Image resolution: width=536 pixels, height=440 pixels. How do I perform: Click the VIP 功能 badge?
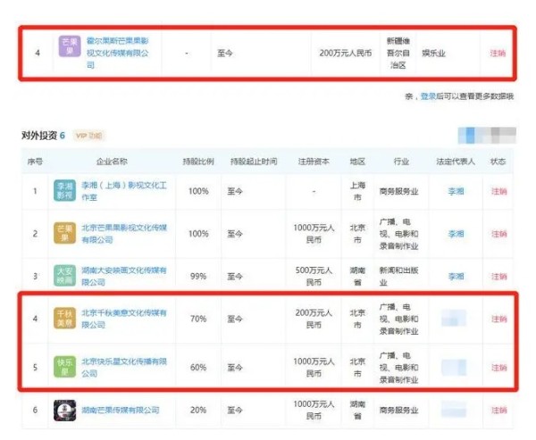pos(88,136)
